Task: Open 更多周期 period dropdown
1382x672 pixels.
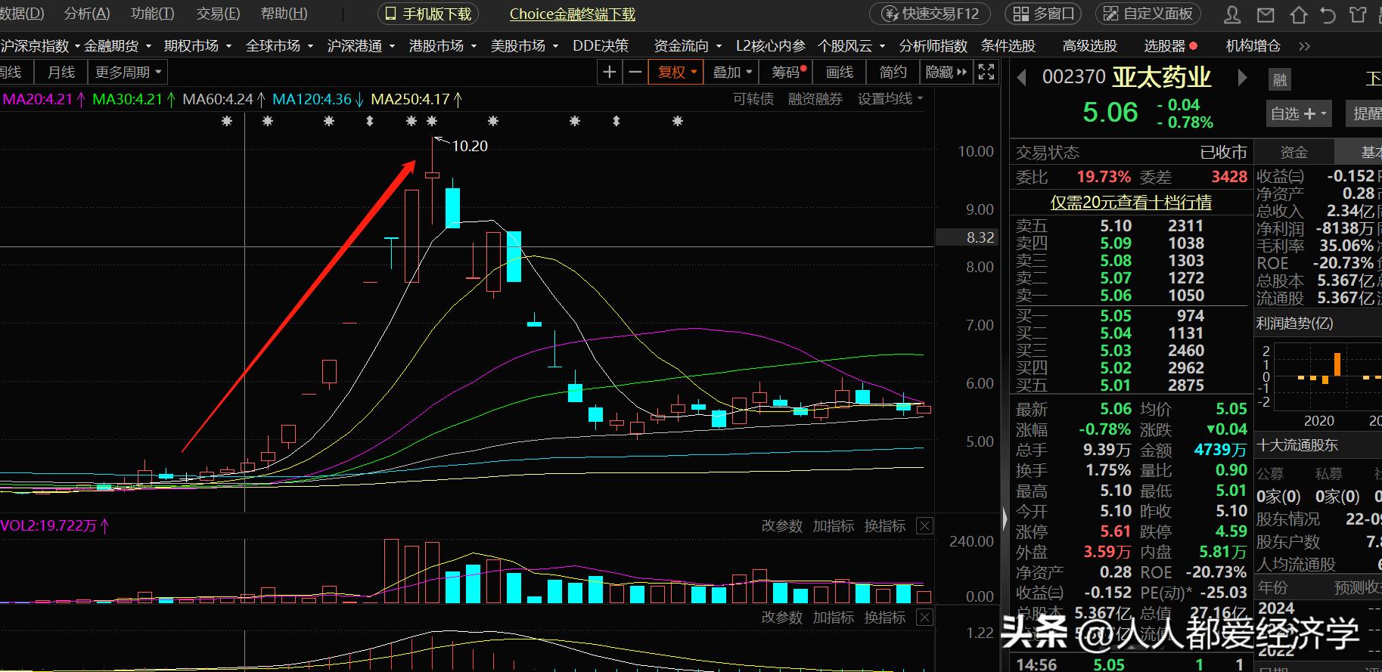Action: [x=128, y=73]
